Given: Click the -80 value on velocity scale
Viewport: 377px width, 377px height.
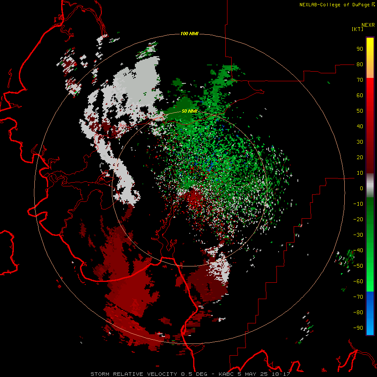Looking at the screenshot, I should tap(358, 312).
